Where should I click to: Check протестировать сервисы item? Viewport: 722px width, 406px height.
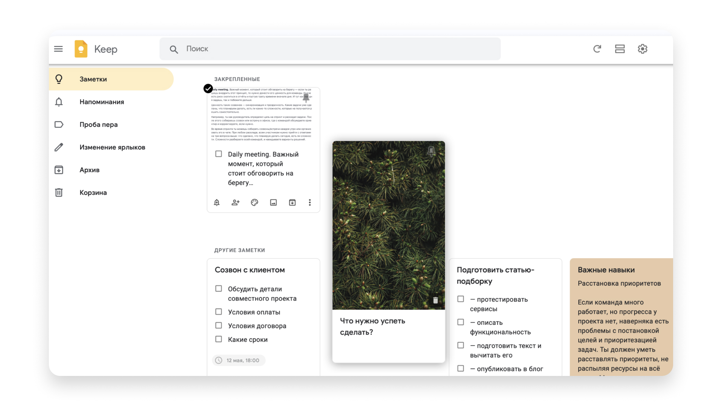point(461,299)
